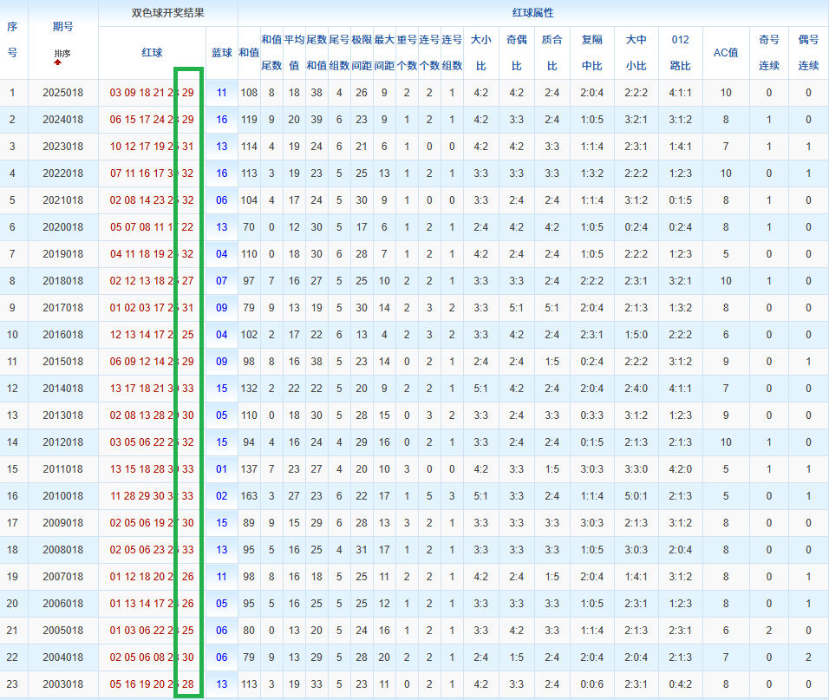Click the 大小比 column header
The height and width of the screenshot is (700, 829).
(x=480, y=53)
